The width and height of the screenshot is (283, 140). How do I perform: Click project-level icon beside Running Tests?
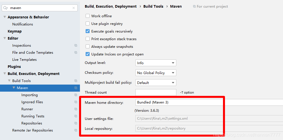tap(76, 116)
